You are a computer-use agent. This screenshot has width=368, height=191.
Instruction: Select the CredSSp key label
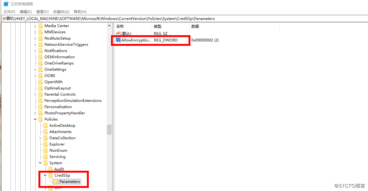pos(62,175)
